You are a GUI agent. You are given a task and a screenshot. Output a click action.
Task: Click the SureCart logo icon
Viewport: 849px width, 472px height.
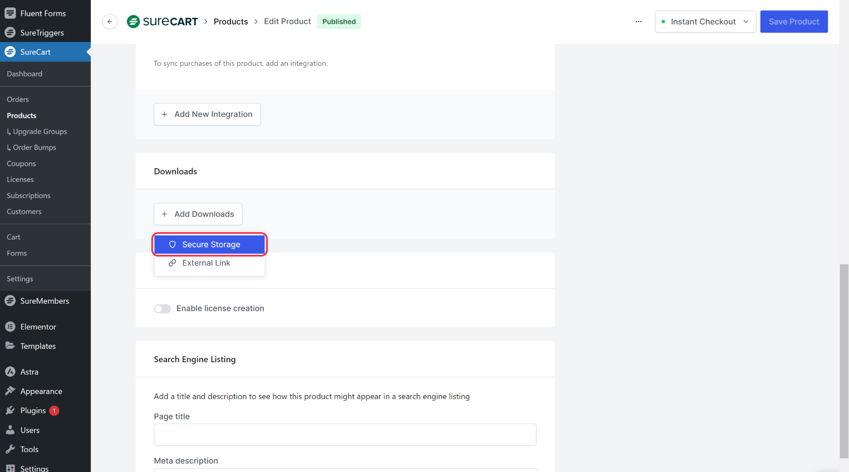pyautogui.click(x=133, y=22)
